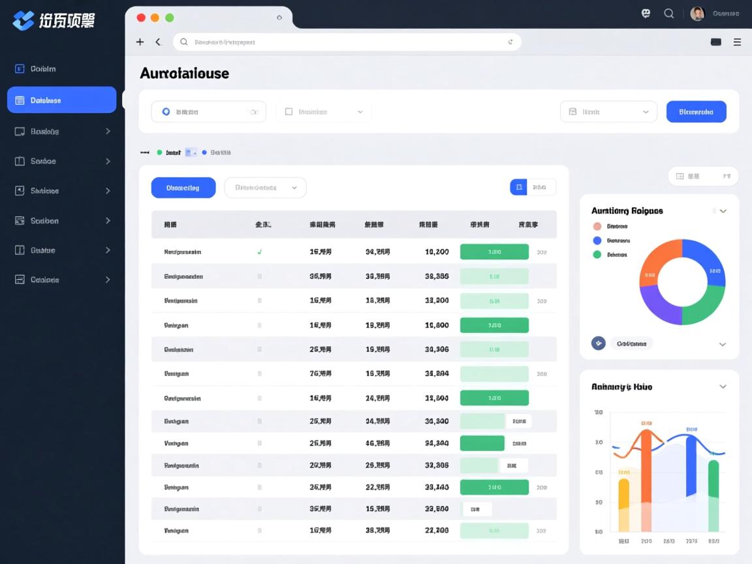Collapse the donut chart panel with its header chevron

pos(723,211)
